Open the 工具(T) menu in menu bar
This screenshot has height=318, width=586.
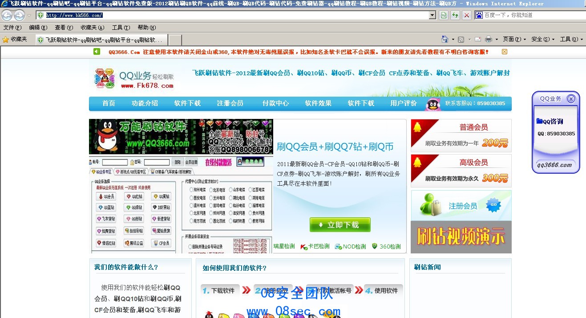coord(121,28)
